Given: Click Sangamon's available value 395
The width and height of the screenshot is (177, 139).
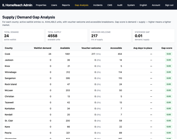Looking at the screenshot, I should click(68, 78).
